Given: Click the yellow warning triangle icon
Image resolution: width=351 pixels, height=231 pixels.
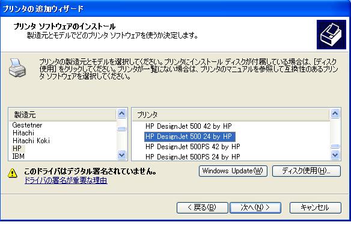Looking at the screenshot, I should click(x=13, y=173).
